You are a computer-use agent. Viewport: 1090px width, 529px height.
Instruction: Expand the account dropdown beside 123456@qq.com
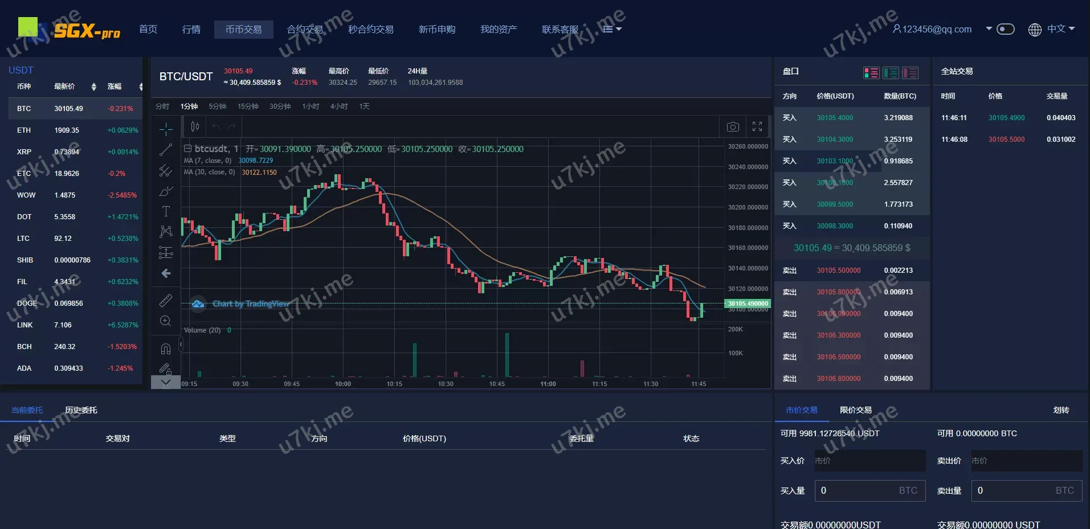click(989, 28)
